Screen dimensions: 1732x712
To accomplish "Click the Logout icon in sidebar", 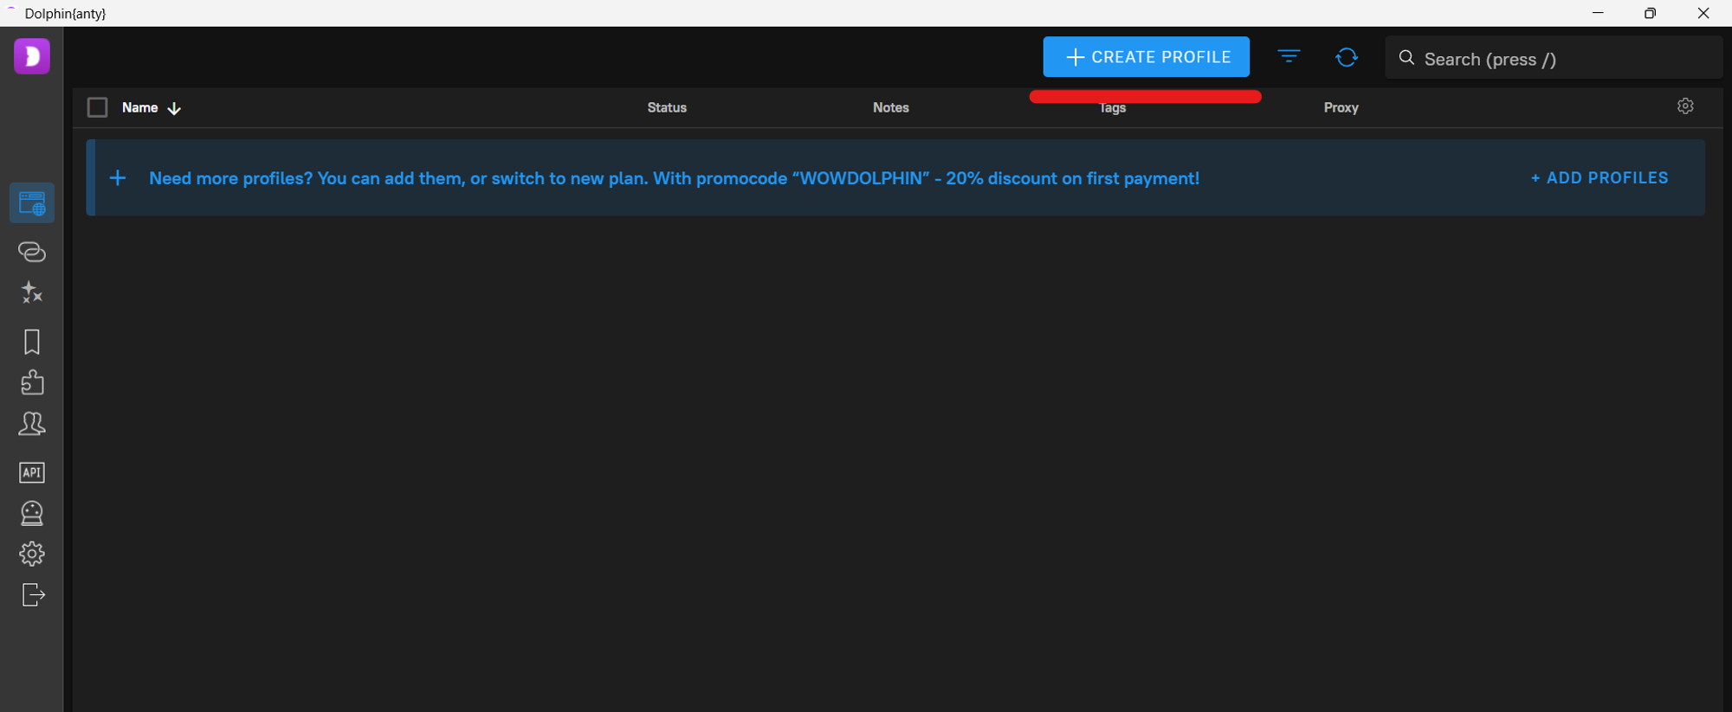I will click(x=33, y=595).
